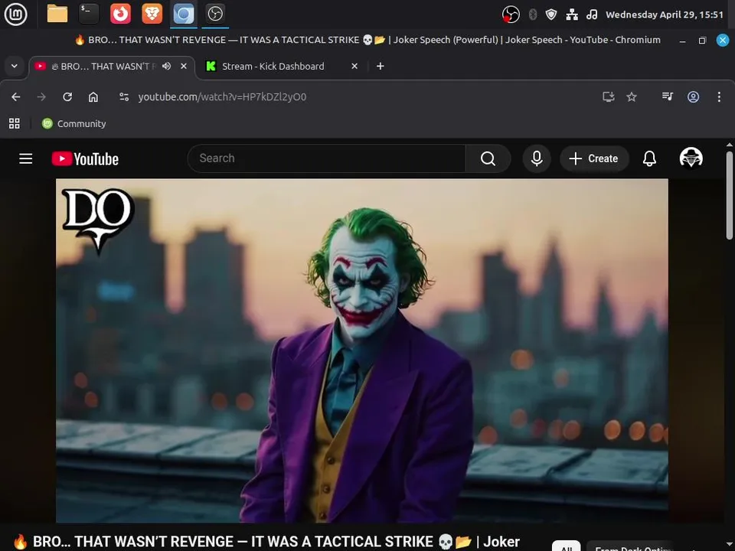Click the YouTube Search field
The height and width of the screenshot is (551, 735).
(327, 158)
